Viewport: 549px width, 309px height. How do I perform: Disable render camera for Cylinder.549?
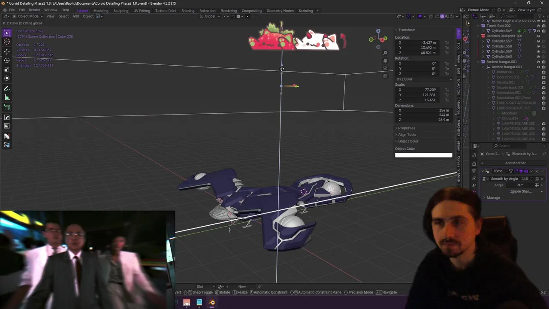543,31
